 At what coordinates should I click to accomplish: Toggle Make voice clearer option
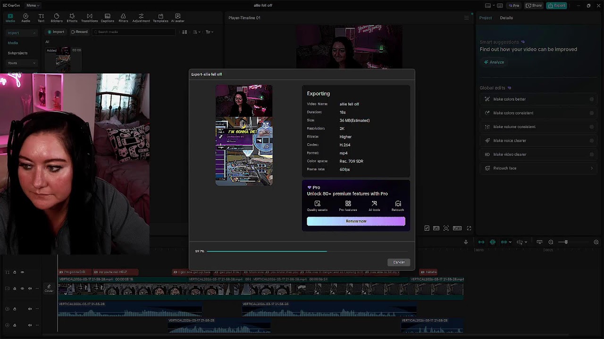point(592,140)
